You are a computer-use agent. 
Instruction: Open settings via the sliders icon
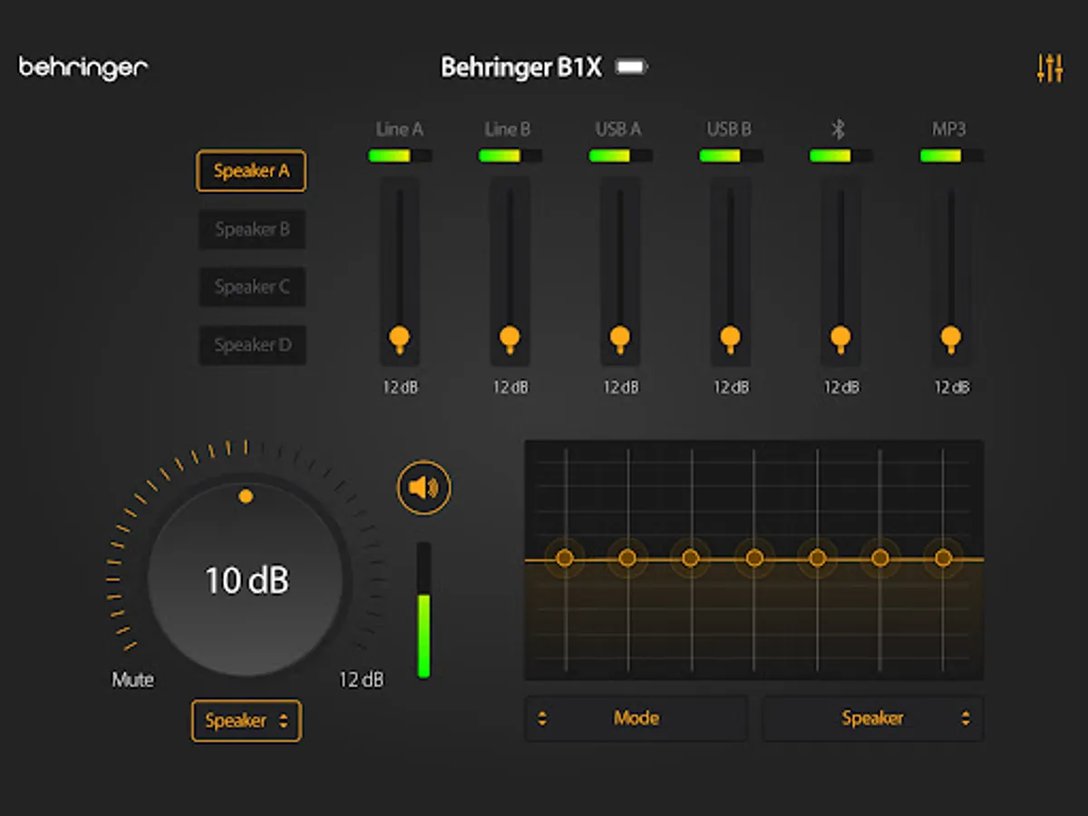(1049, 68)
